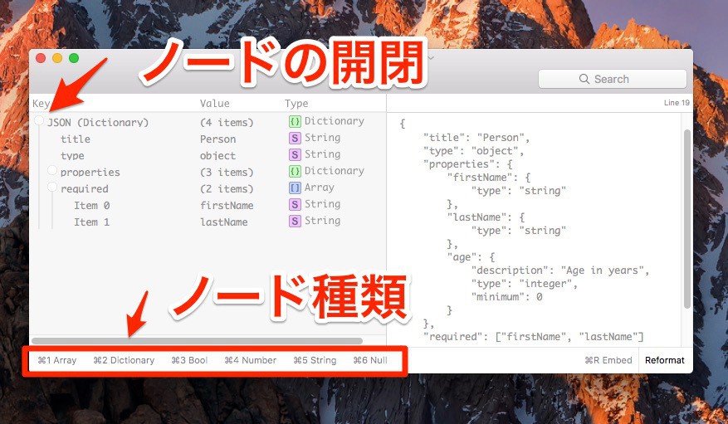Click the Dictionary type icon in JSON root row
The width and height of the screenshot is (728, 424).
click(x=295, y=121)
